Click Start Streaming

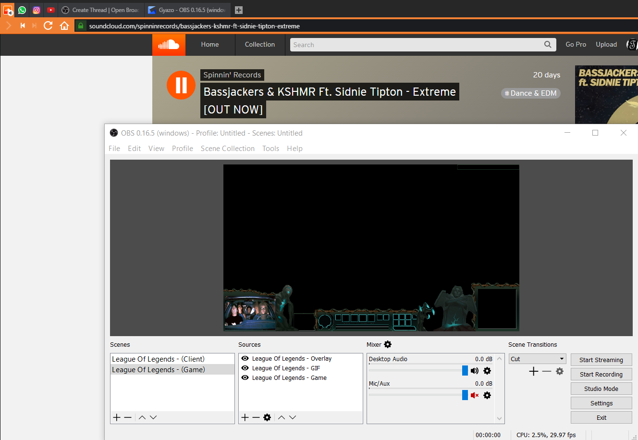coord(601,360)
